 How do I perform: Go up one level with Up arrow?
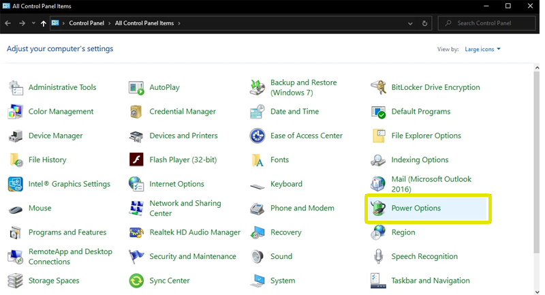coord(44,23)
